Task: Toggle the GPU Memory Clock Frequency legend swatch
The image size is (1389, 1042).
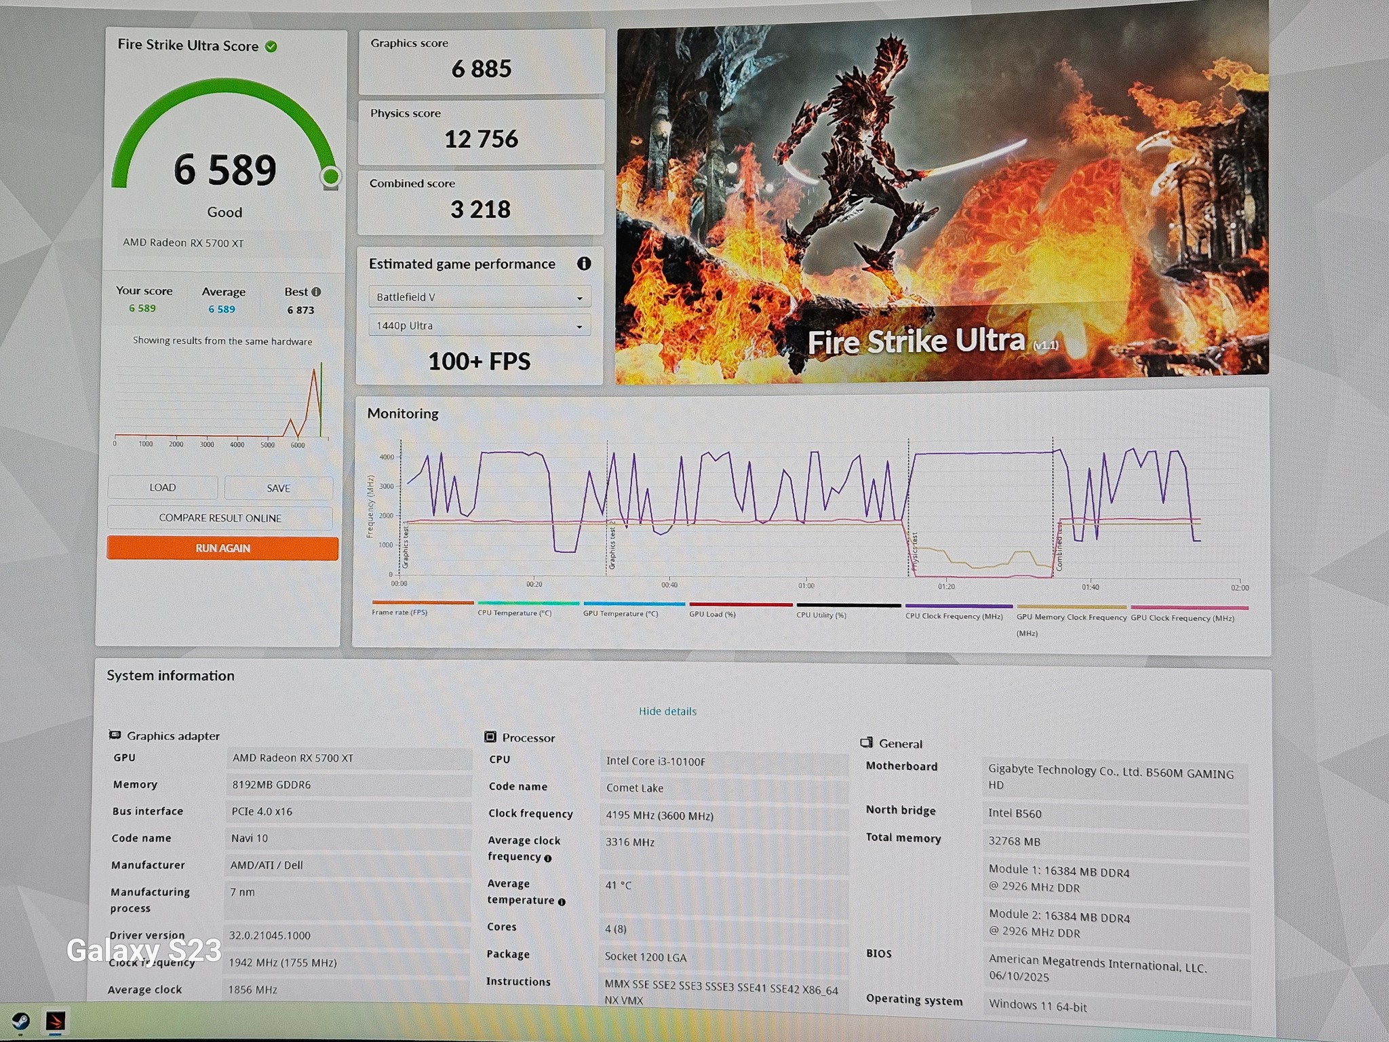Action: pyautogui.click(x=1072, y=606)
